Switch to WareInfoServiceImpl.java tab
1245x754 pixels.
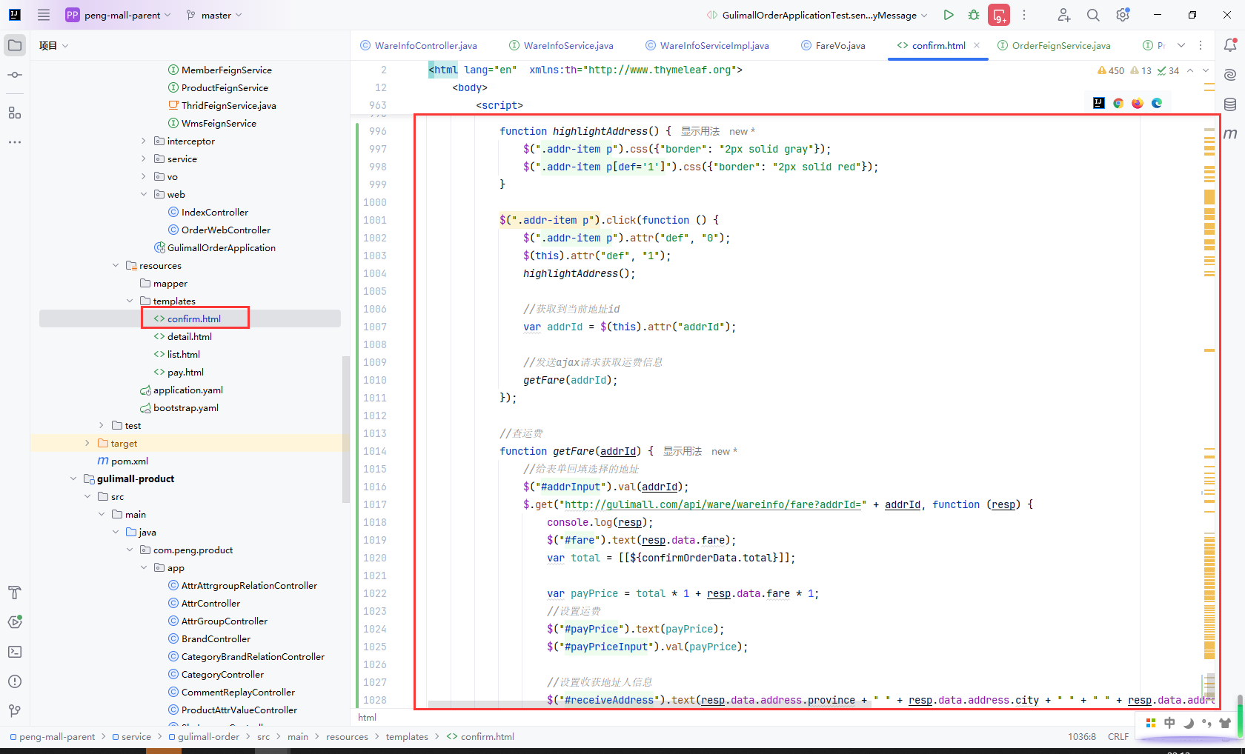point(707,45)
